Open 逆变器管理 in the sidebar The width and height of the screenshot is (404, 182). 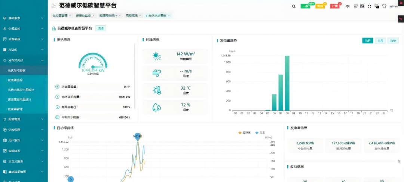(x=15, y=109)
